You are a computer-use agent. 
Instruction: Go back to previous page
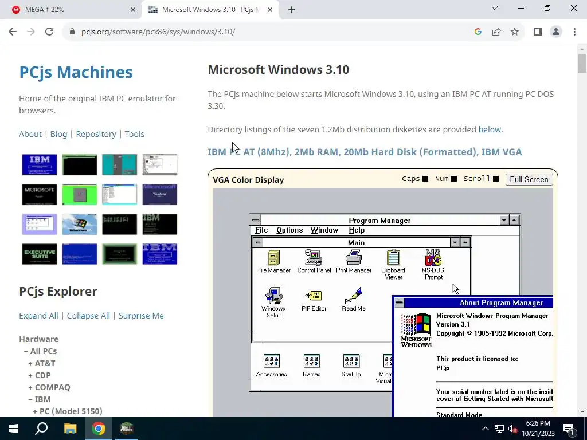coord(13,32)
